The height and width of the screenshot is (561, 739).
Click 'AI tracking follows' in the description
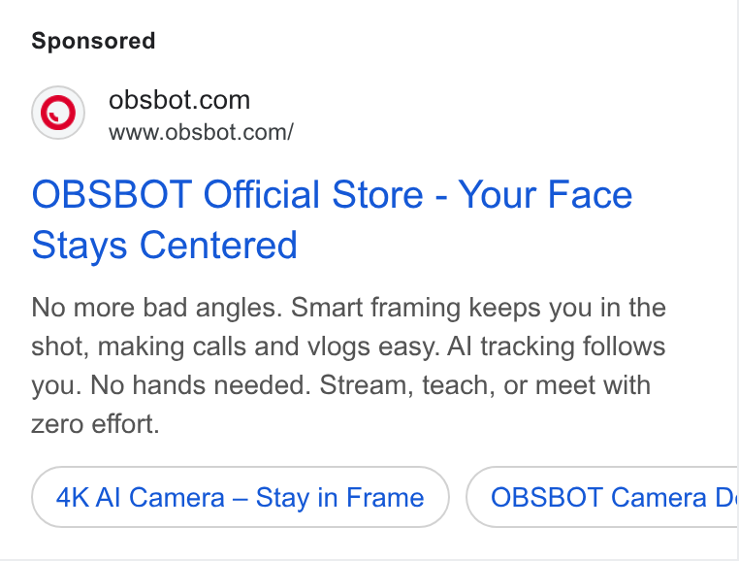point(556,346)
